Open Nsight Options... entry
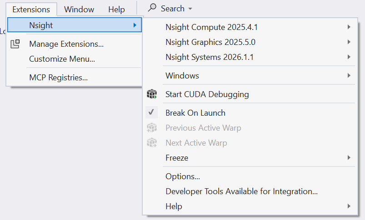The height and width of the screenshot is (220, 365). point(183,176)
